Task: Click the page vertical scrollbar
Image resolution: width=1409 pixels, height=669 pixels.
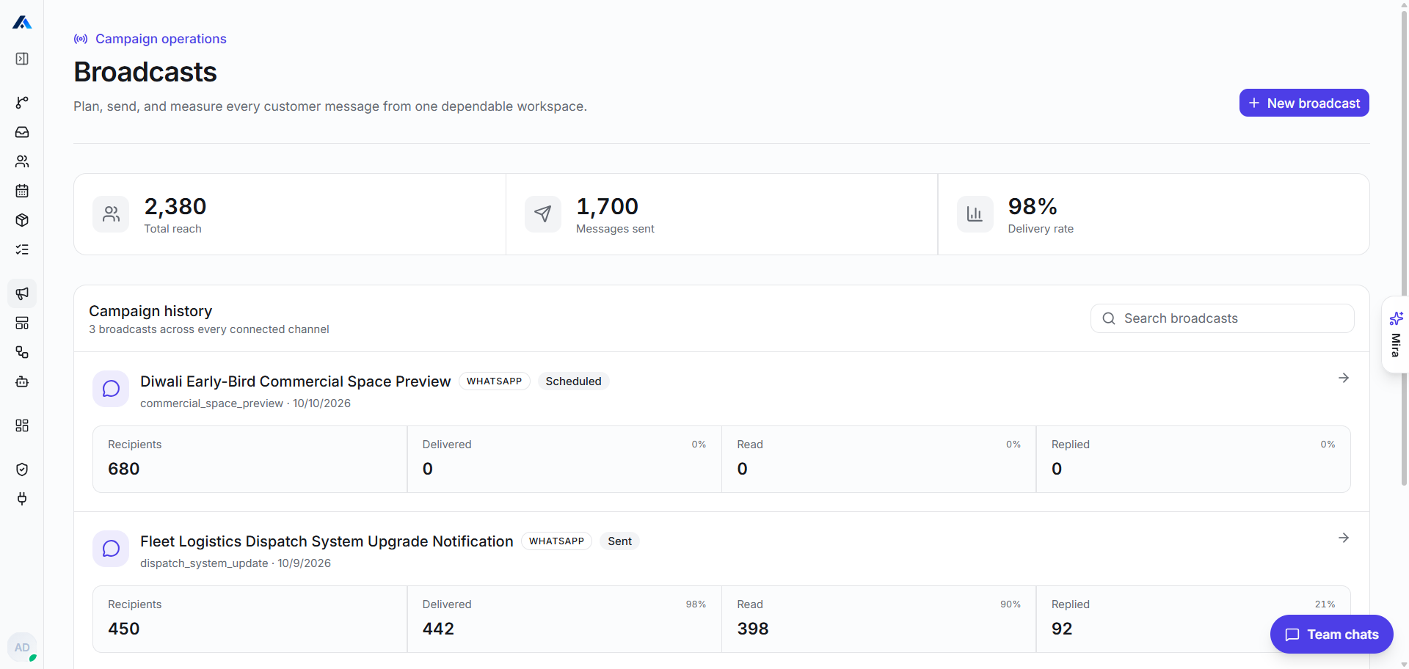Action: coord(1404,249)
